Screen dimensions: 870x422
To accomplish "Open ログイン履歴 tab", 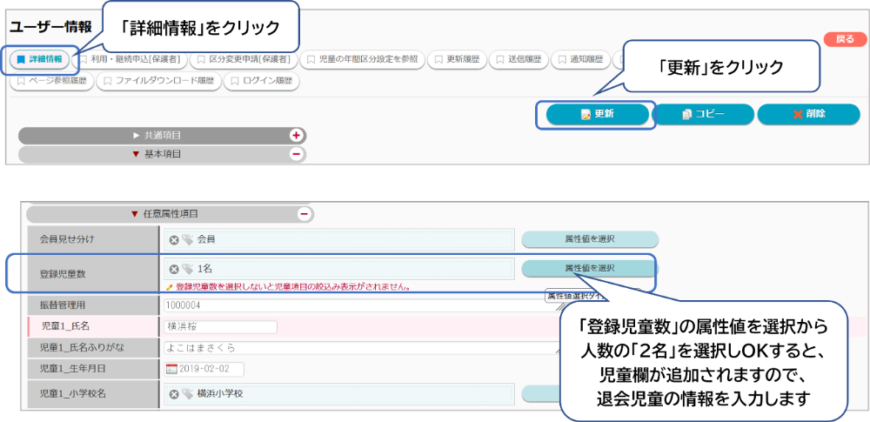I will coord(262,81).
